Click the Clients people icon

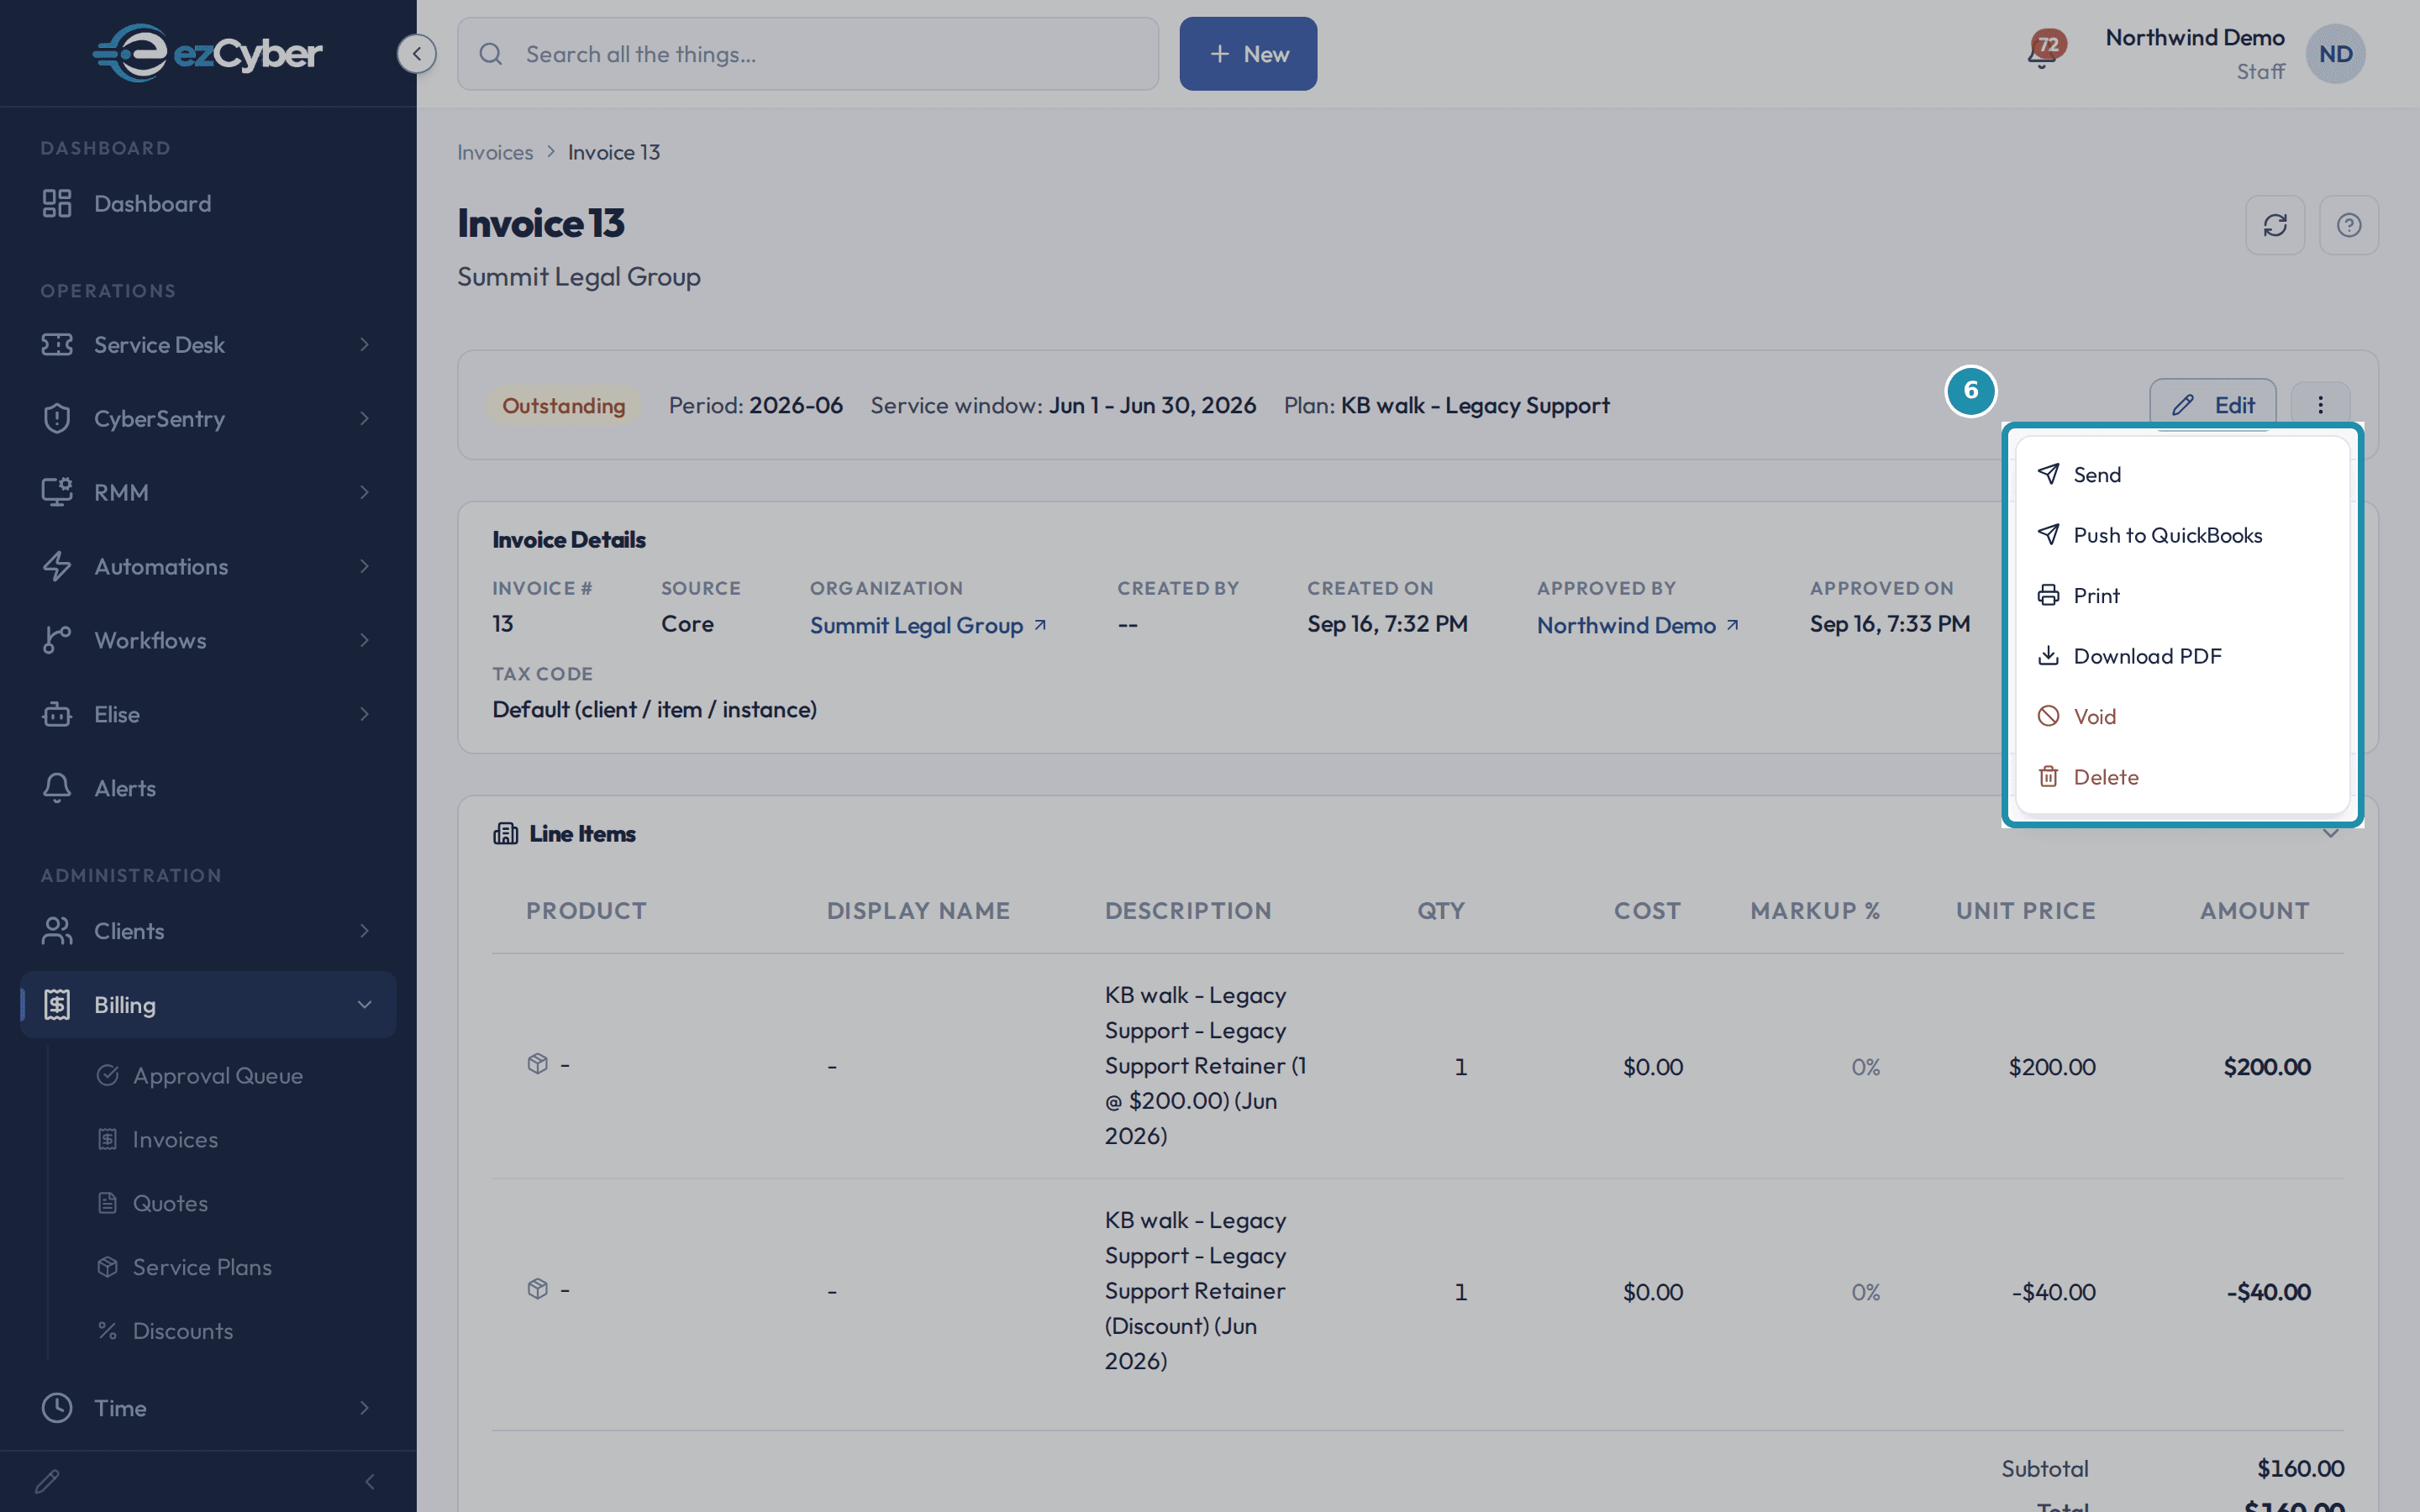(x=57, y=931)
